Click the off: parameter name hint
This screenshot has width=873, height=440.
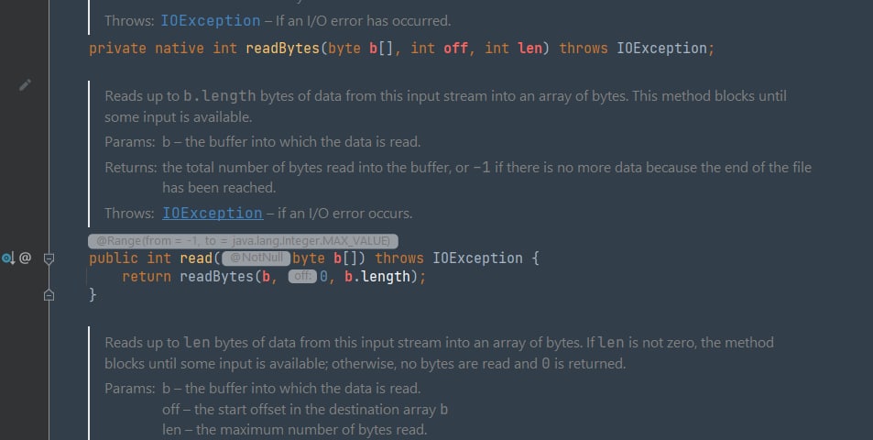(x=302, y=276)
